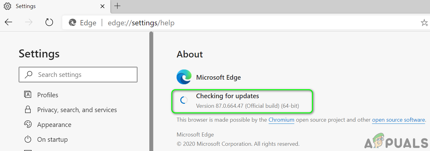Image resolution: width=430 pixels, height=151 pixels.
Task: Click the Profiles sidebar icon
Action: coord(28,95)
